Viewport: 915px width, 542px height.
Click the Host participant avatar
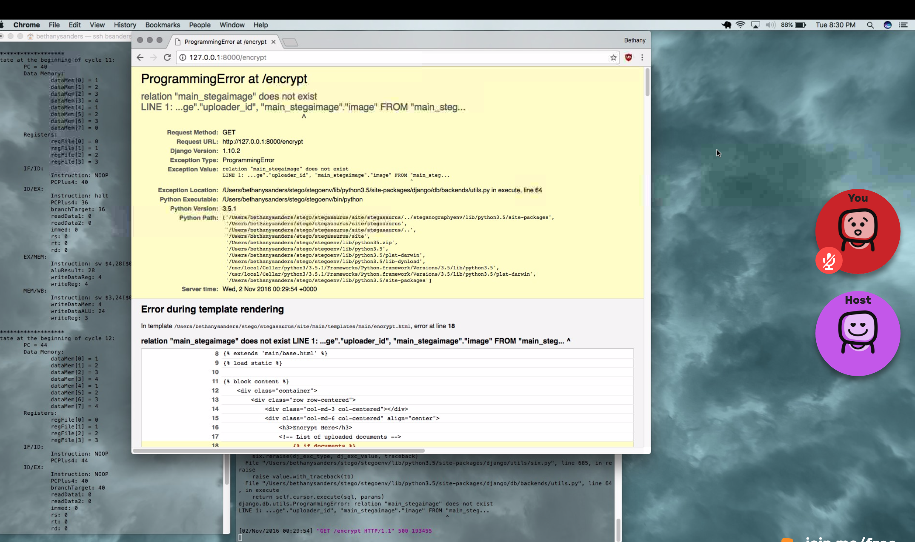point(858,333)
